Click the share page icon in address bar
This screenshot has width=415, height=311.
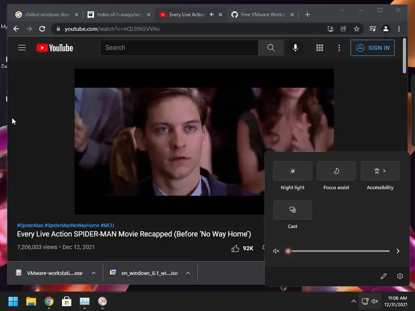click(x=344, y=29)
